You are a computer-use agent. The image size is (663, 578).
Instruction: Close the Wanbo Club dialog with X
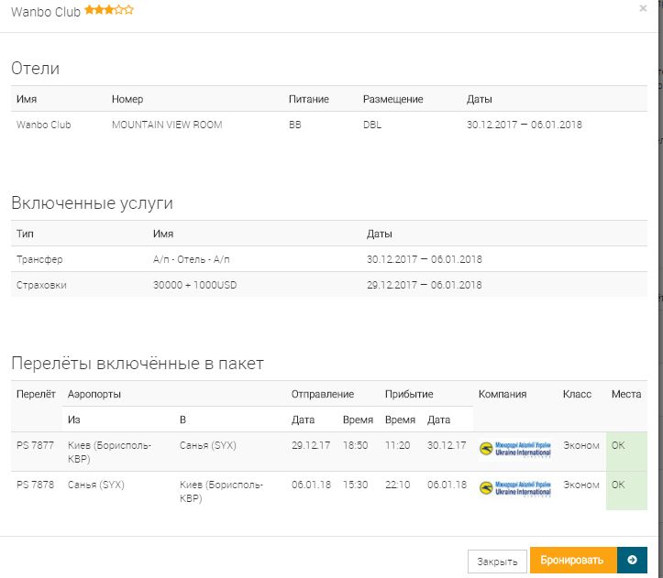643,8
